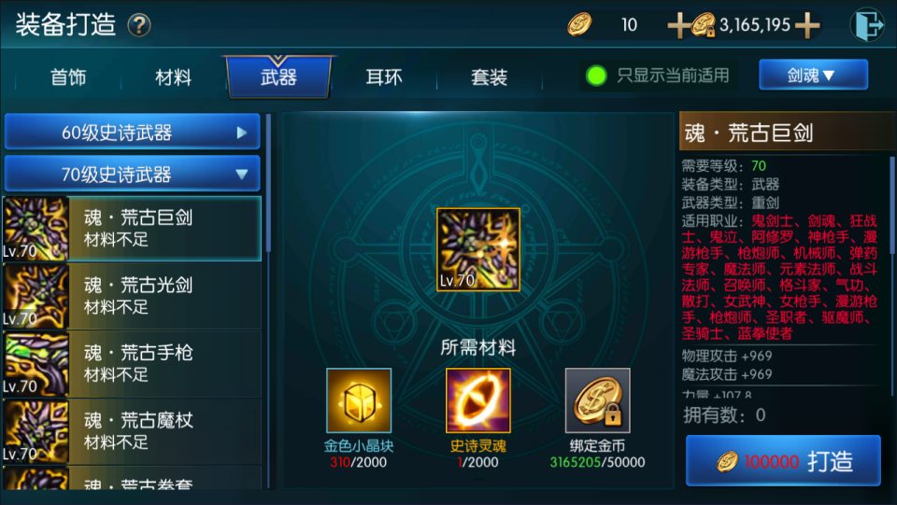897x505 pixels.
Task: Tap the 绑定金币 locked coin icon
Action: pos(597,400)
